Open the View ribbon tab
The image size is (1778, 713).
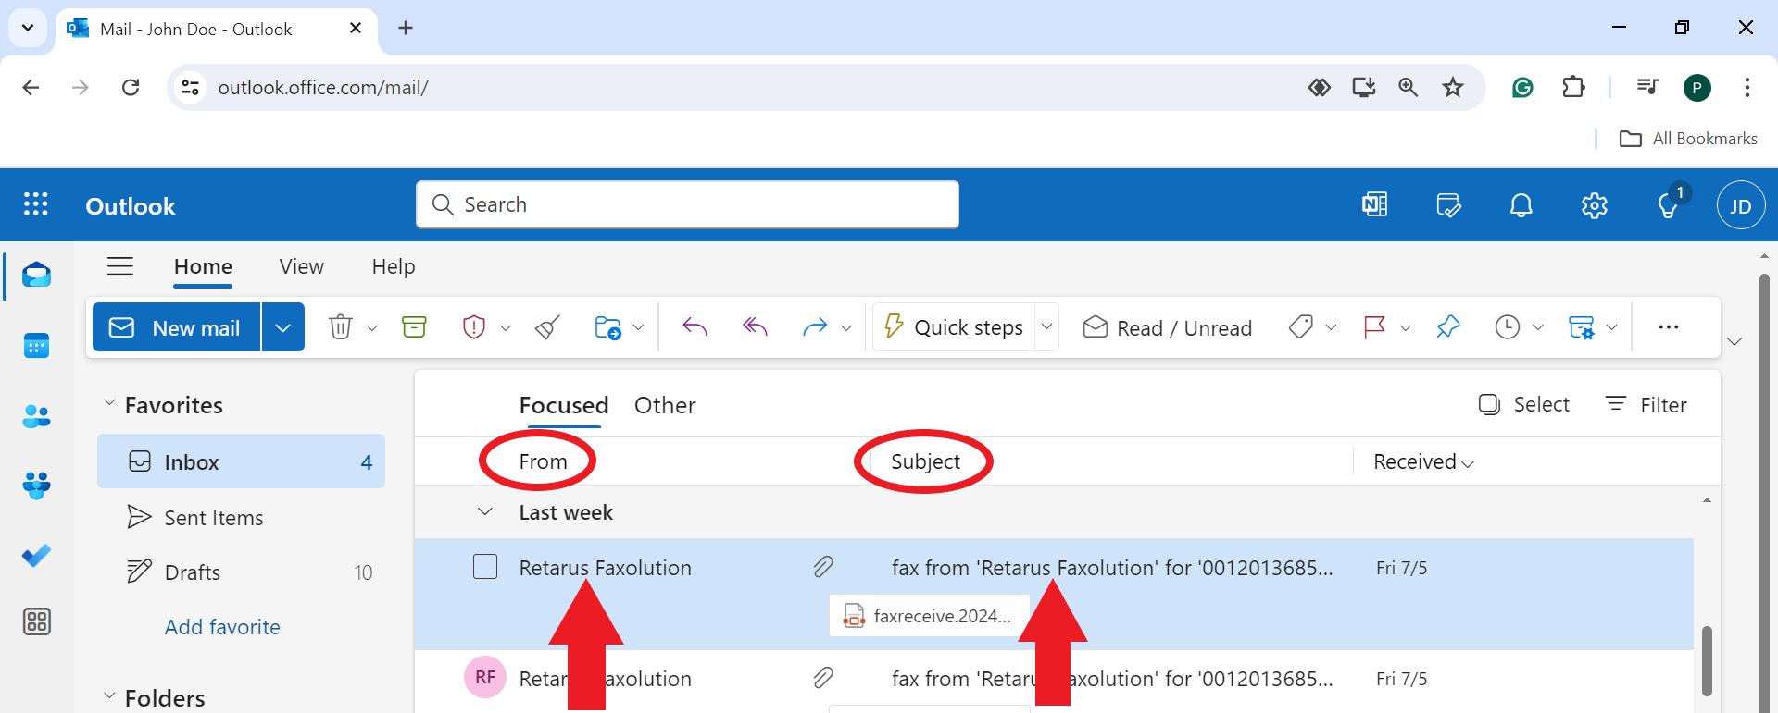[302, 267]
